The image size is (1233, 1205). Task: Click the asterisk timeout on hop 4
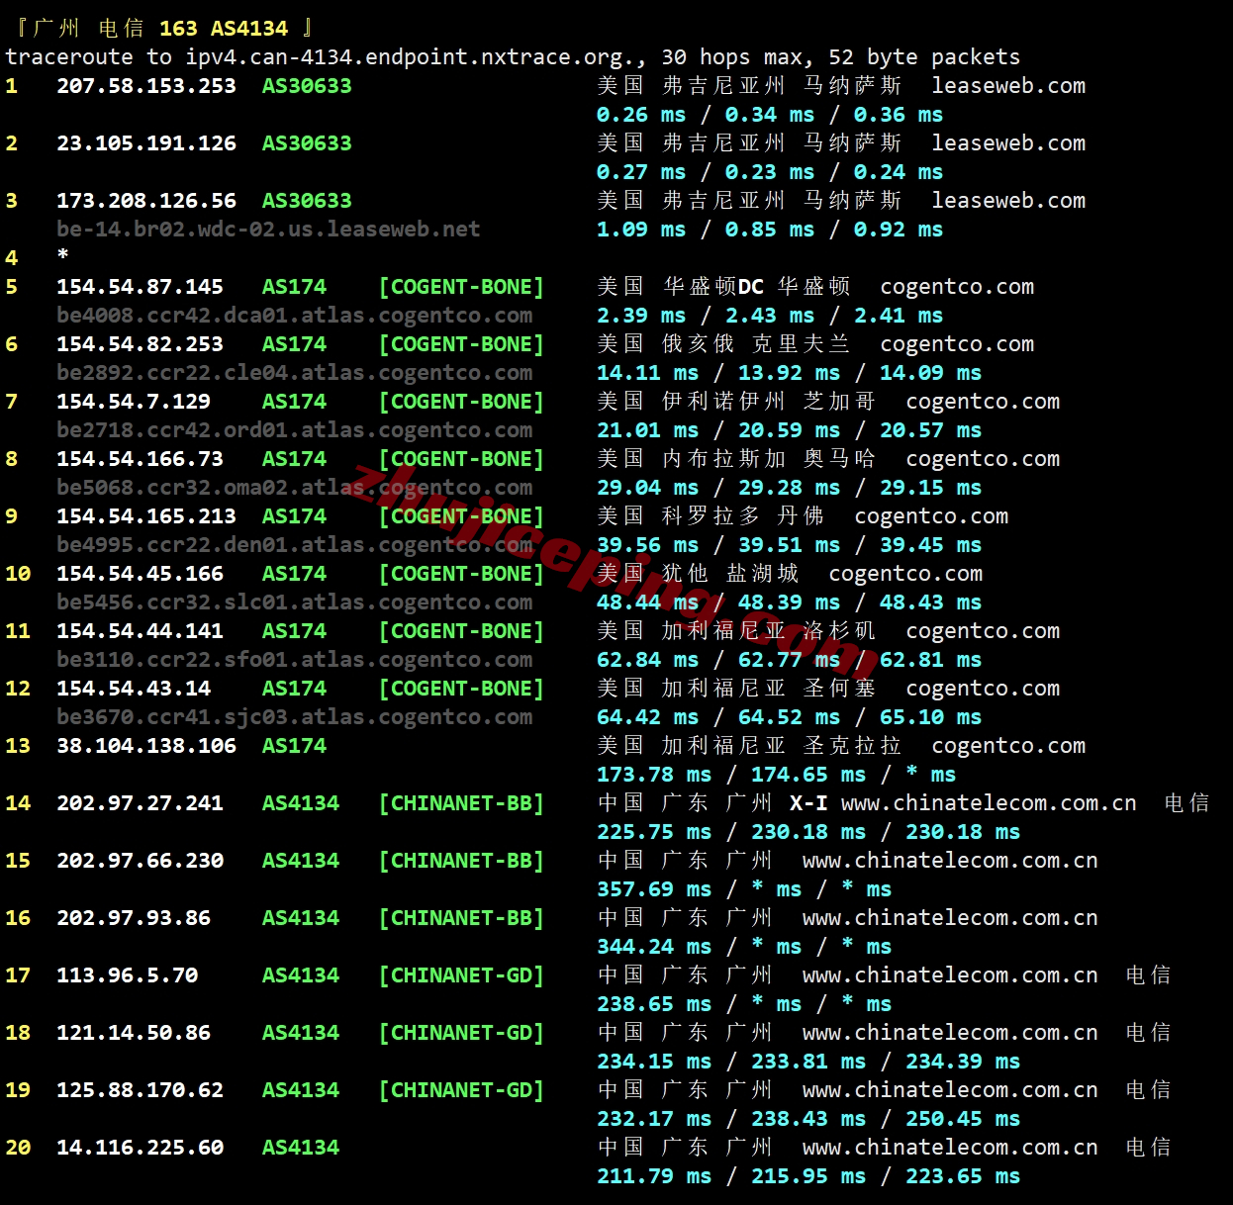(x=62, y=256)
